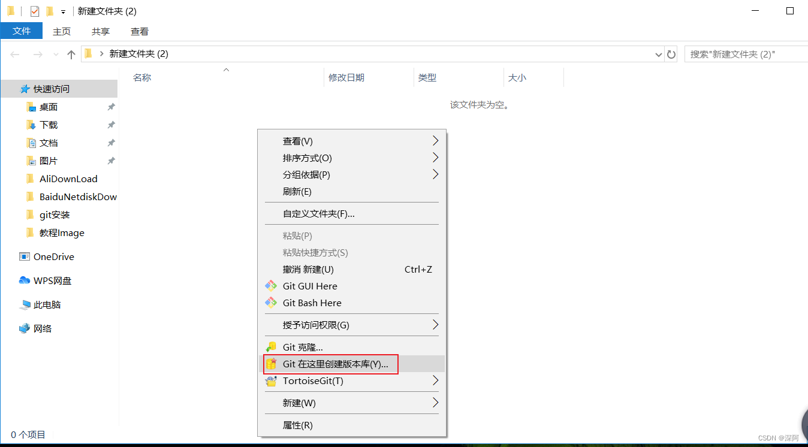Expand the 查看(V) submenu
Screen dimensions: 808x447
pos(435,141)
